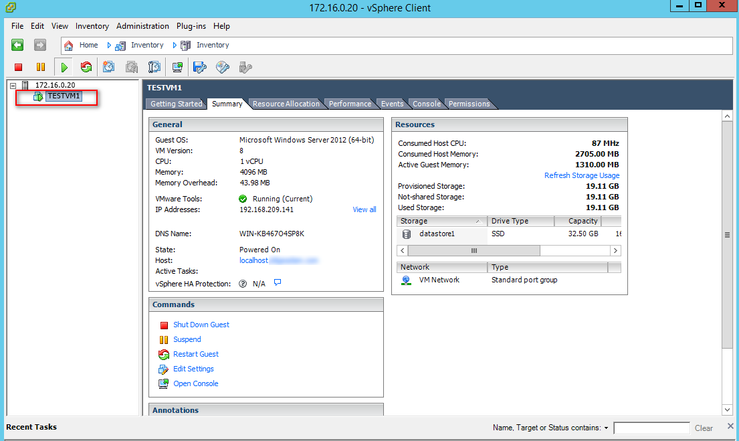Click the CD/DVD device toolbar icon

point(223,68)
